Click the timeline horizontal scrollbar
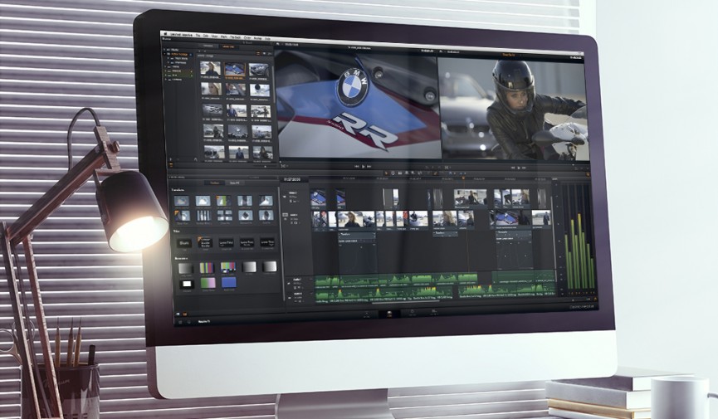 click(x=405, y=303)
